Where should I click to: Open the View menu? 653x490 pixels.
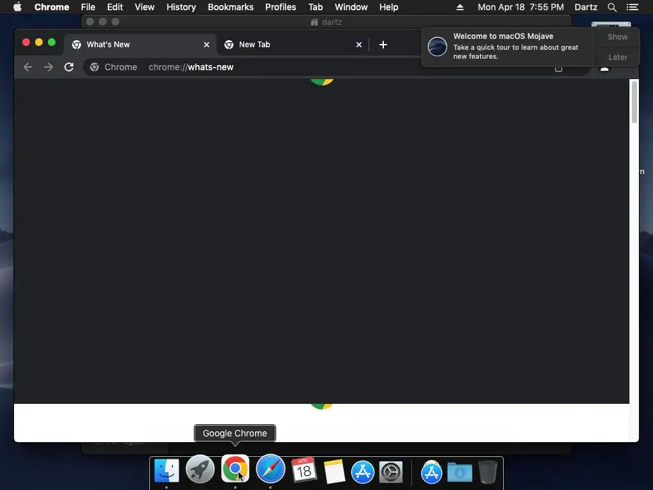145,7
